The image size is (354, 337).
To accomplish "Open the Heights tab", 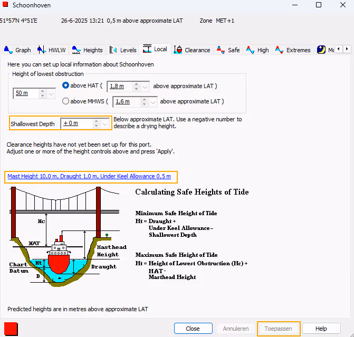I will pos(88,50).
